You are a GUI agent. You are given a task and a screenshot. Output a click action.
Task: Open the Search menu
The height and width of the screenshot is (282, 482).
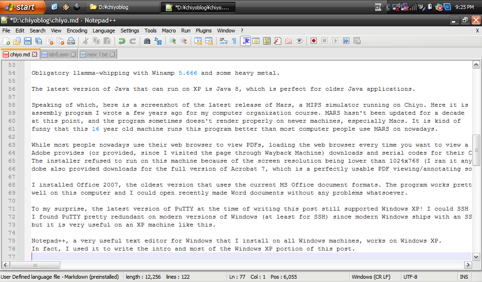click(x=38, y=31)
